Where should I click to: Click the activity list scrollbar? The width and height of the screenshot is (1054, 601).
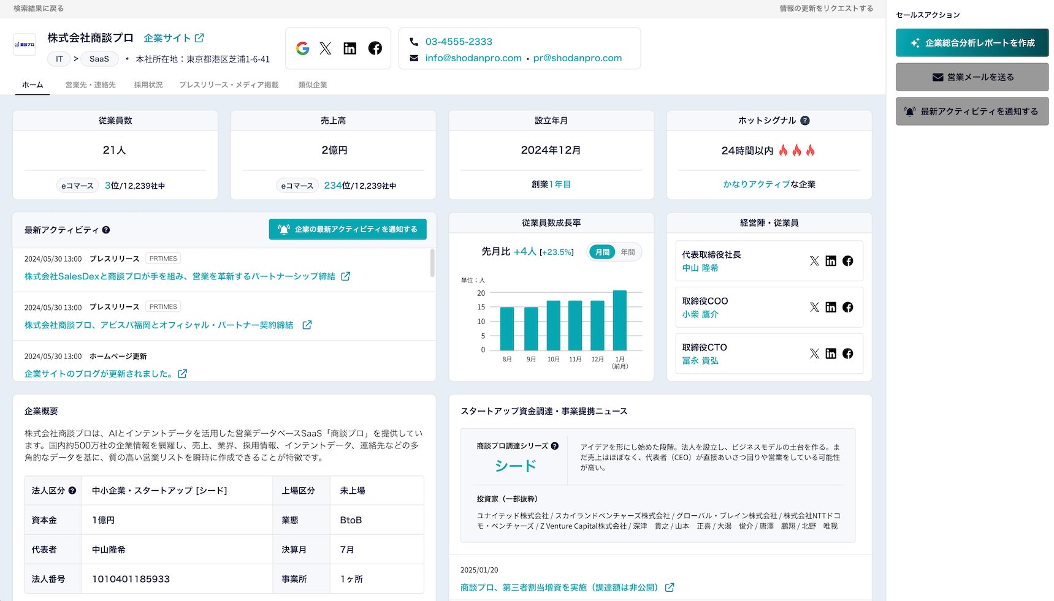(x=432, y=263)
